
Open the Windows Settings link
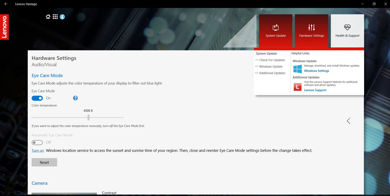317,71
